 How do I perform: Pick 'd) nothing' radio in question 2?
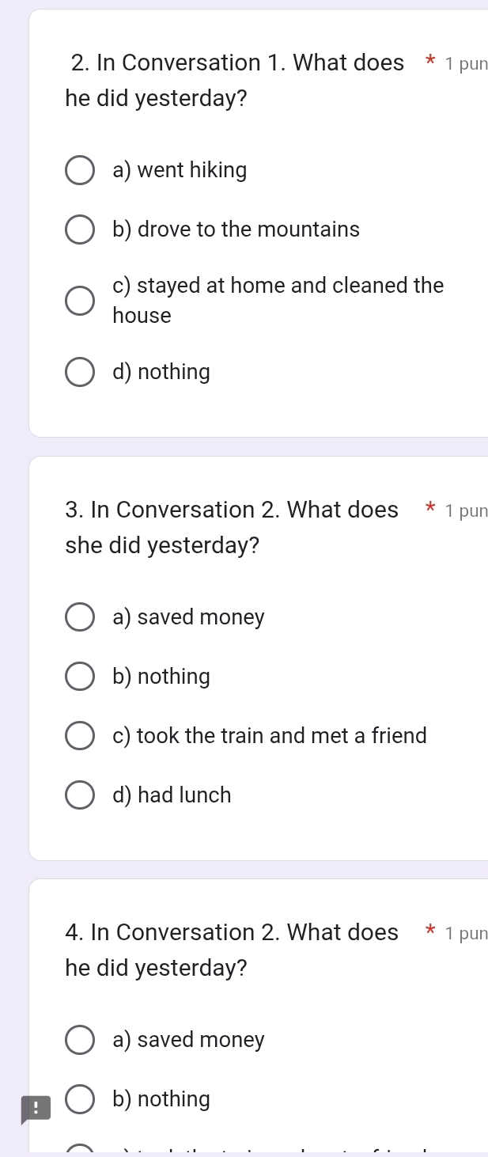(x=79, y=372)
